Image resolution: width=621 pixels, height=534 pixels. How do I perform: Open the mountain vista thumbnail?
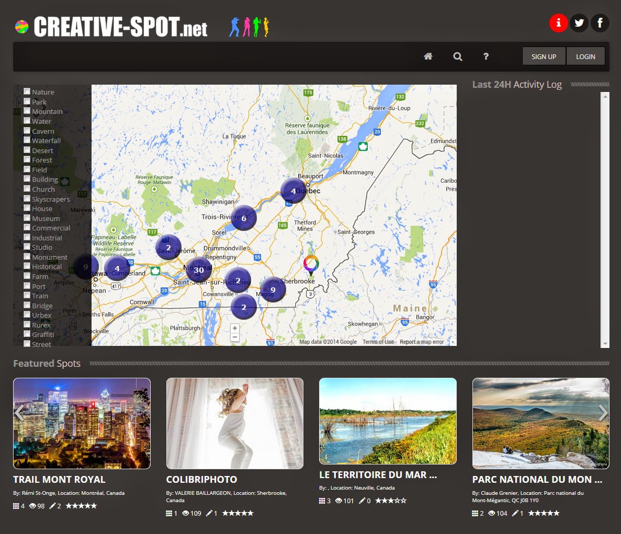pyautogui.click(x=540, y=423)
